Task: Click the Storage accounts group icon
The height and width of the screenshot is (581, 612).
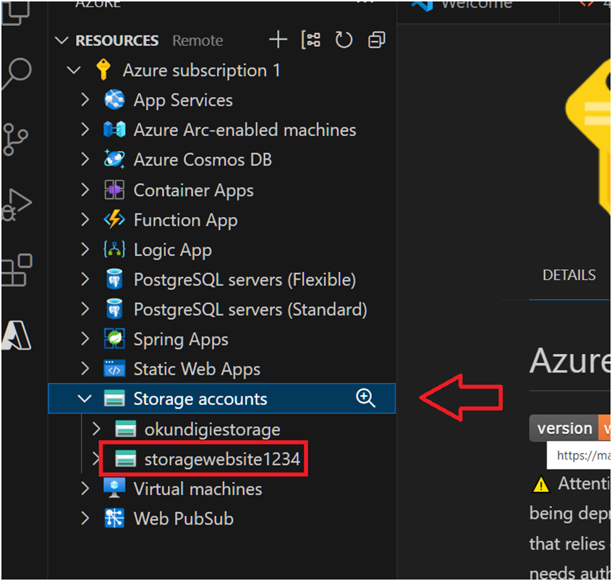Action: [114, 399]
